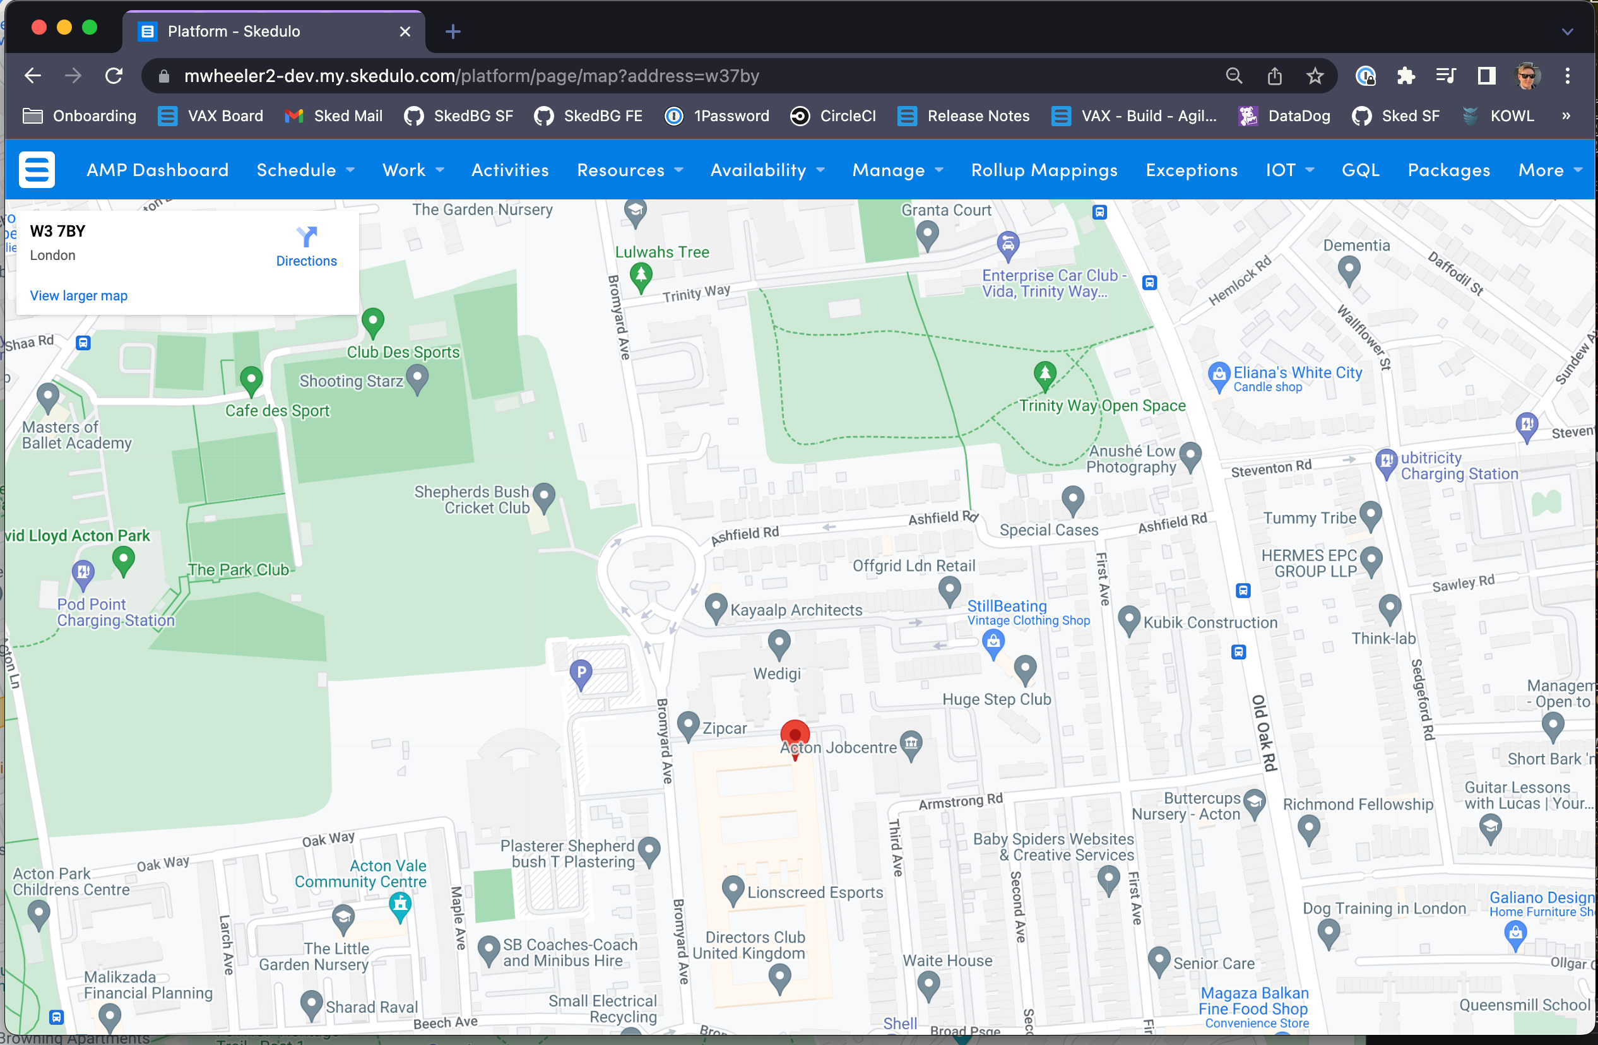
Task: Click the View larger map link
Action: [78, 295]
